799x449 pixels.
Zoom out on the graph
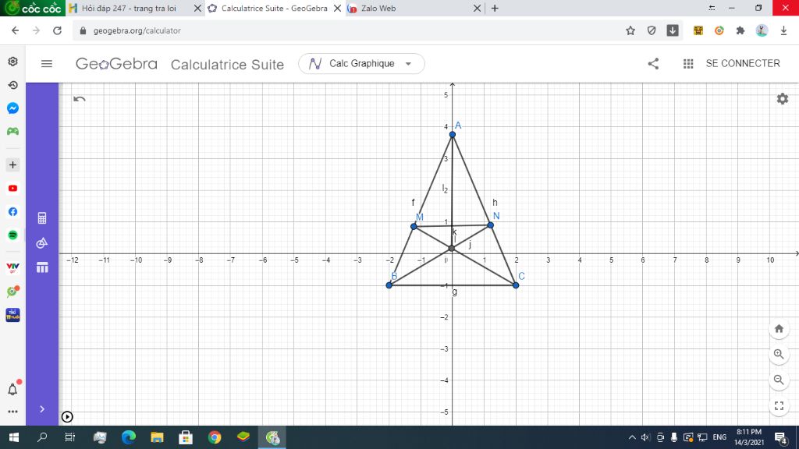tap(779, 380)
